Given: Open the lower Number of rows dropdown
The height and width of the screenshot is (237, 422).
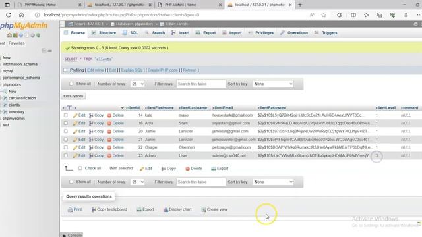Looking at the screenshot, I should tap(137, 182).
